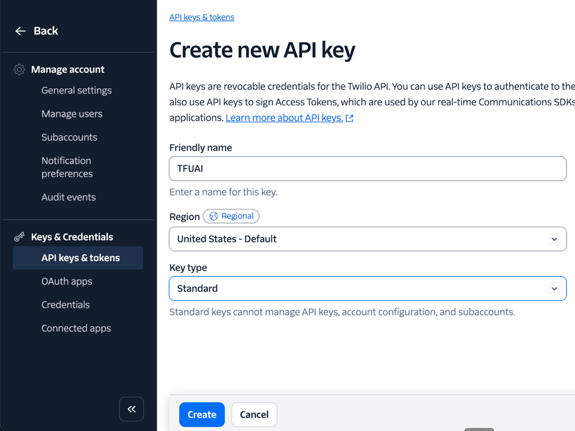Open General settings
This screenshot has height=431, width=575.
click(x=76, y=90)
